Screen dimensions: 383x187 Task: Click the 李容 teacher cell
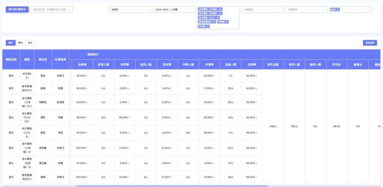(61, 133)
